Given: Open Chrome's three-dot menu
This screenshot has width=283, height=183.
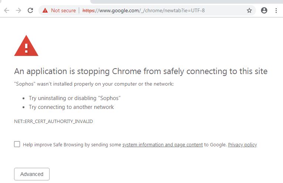Looking at the screenshot, I should pyautogui.click(x=276, y=10).
